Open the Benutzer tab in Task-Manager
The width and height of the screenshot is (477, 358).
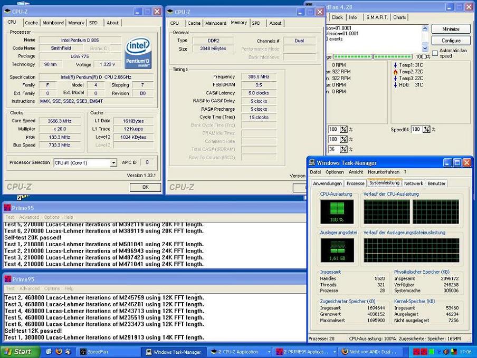[x=436, y=183]
